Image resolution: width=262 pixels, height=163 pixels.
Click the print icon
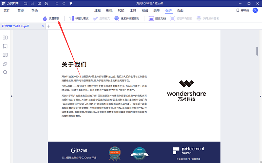[x=46, y=4]
